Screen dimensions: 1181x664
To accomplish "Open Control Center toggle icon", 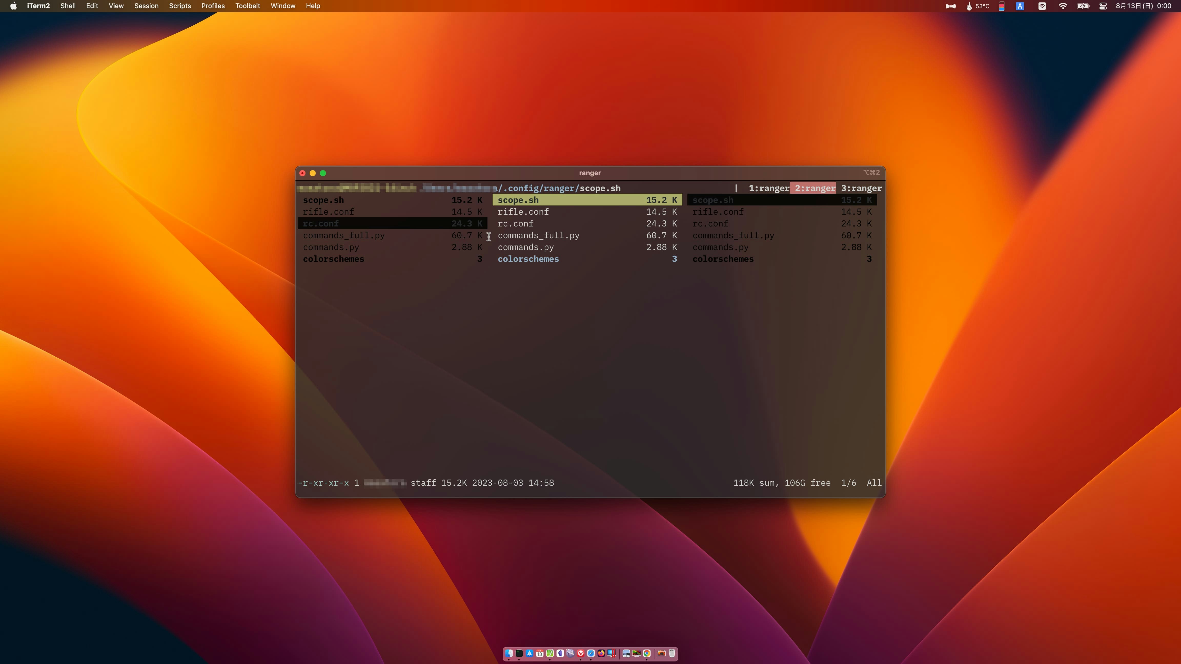I will [x=1103, y=6].
